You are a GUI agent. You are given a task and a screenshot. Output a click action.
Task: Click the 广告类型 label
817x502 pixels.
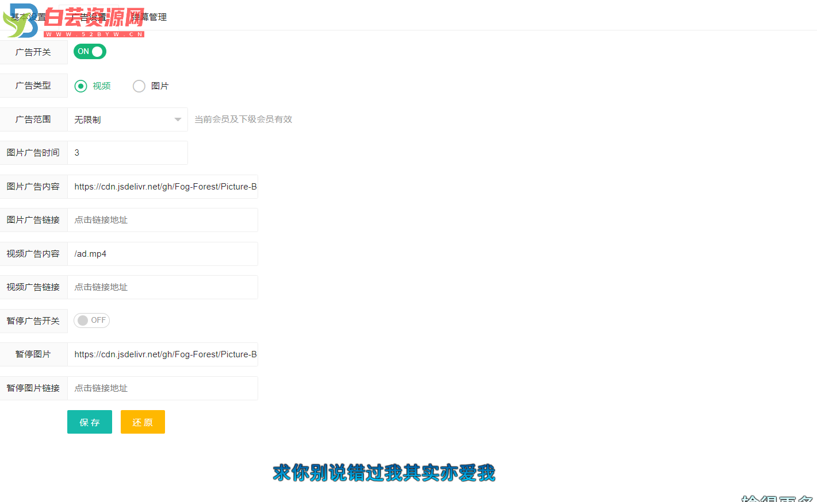[x=33, y=86]
